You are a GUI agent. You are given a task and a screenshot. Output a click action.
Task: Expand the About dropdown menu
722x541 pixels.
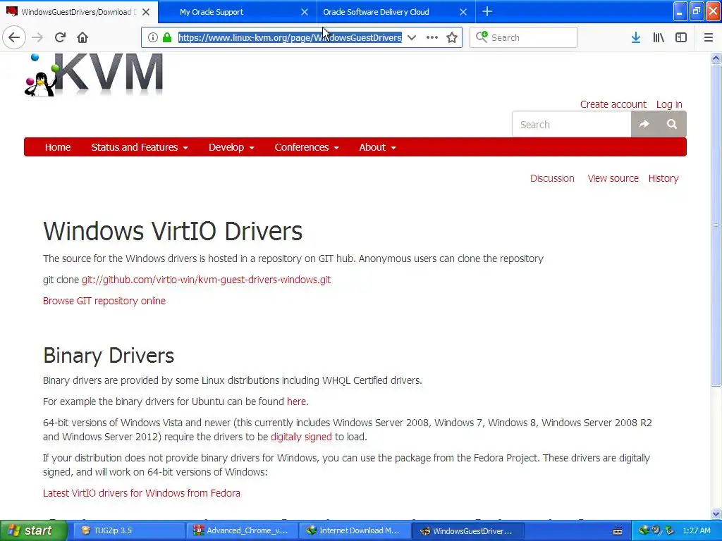click(377, 147)
